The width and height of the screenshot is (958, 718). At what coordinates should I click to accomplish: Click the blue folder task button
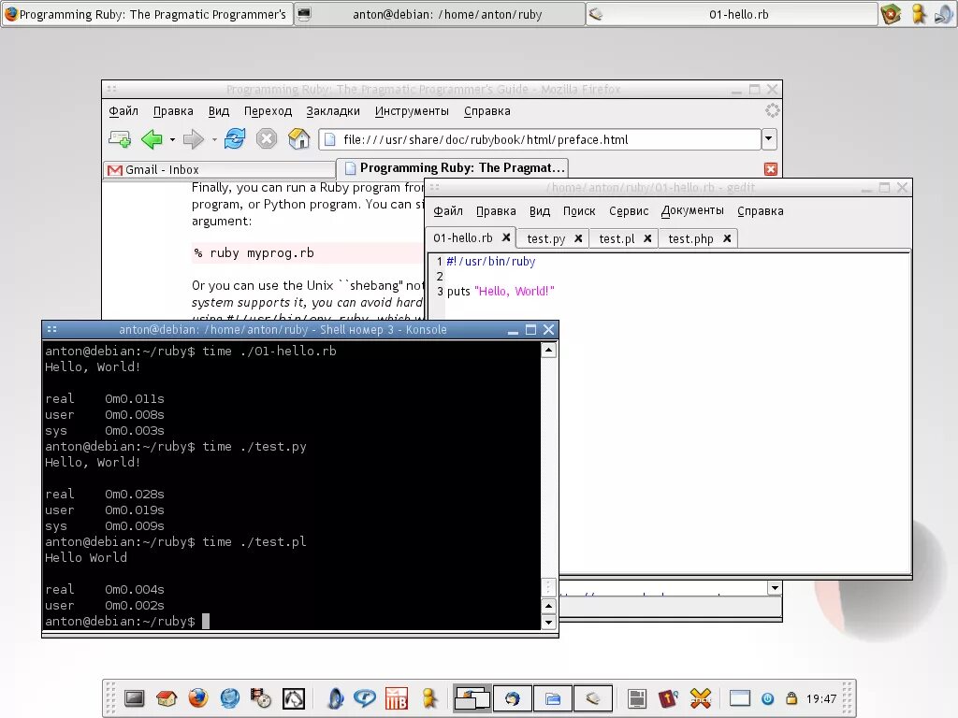coord(553,697)
